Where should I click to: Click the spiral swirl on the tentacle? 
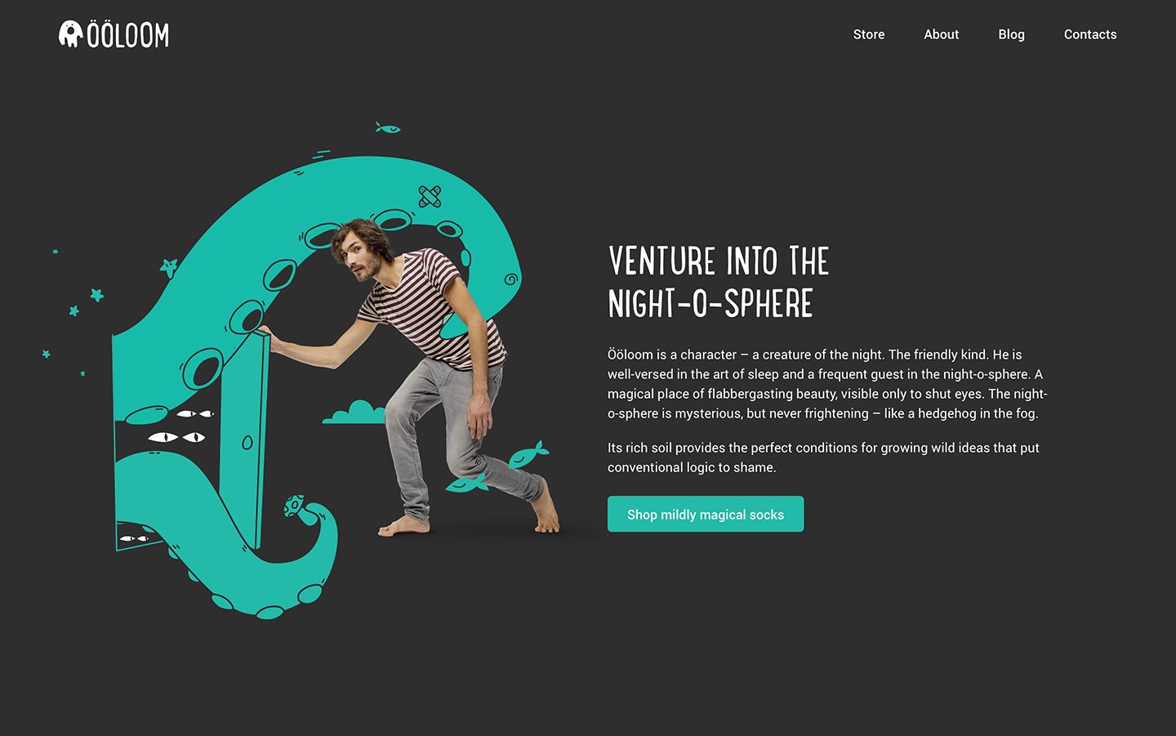point(511,279)
